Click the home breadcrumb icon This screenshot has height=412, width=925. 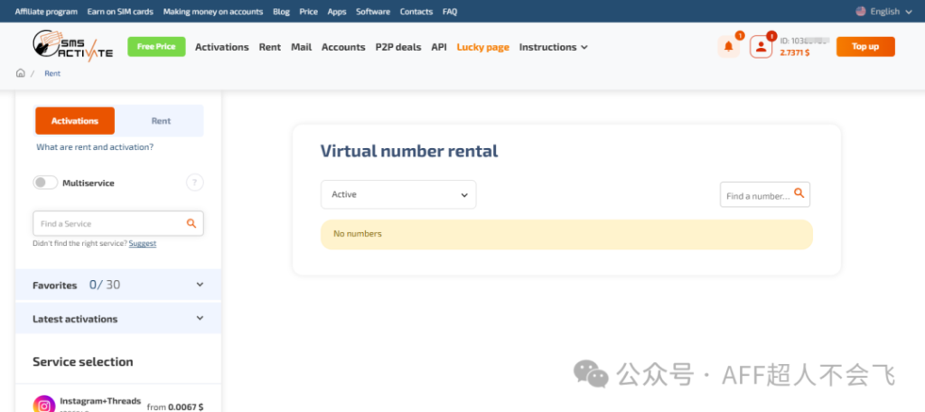[x=21, y=73]
